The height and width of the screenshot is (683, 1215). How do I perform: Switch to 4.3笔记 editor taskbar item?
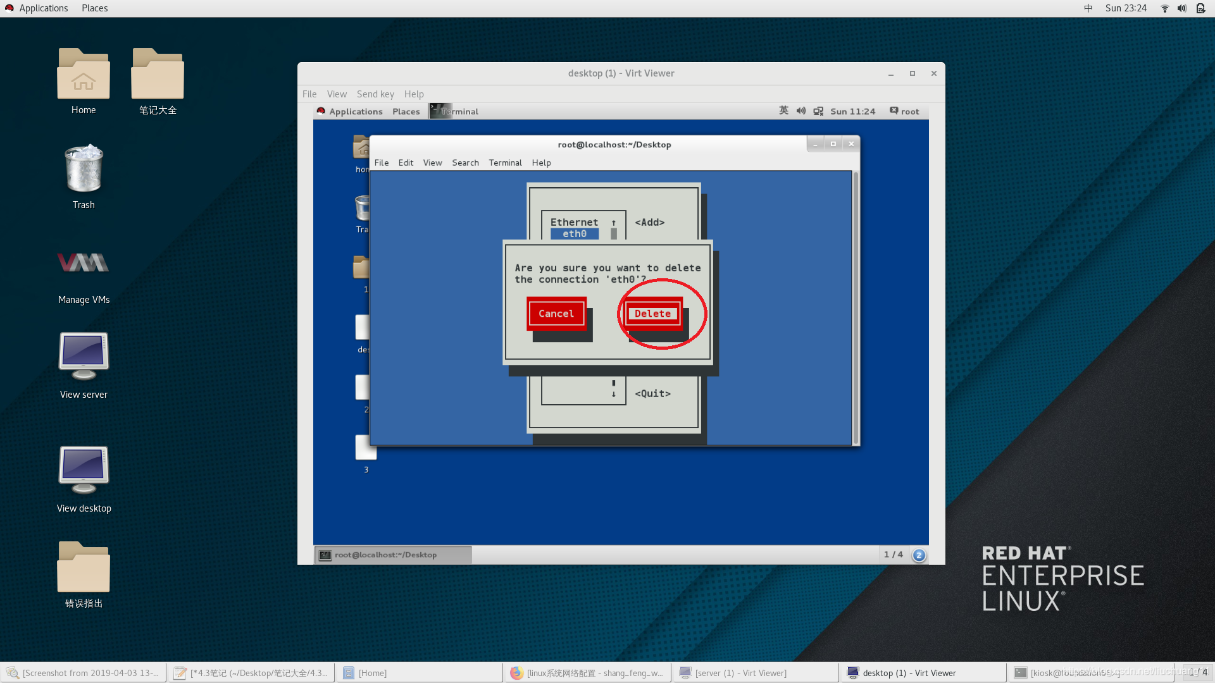251,673
